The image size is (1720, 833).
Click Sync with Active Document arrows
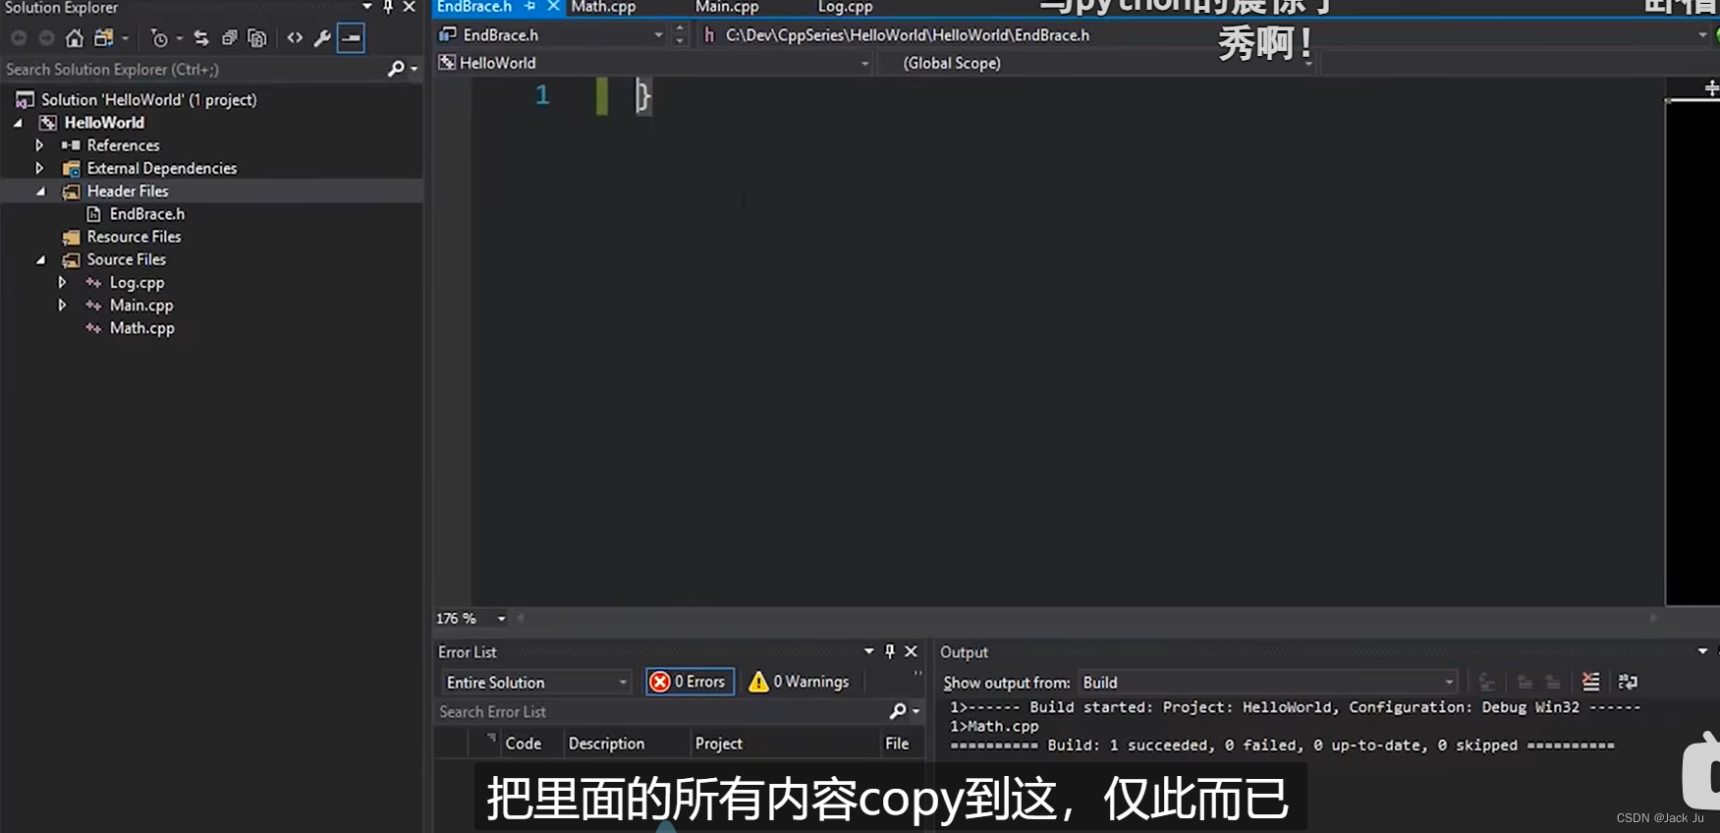pyautogui.click(x=201, y=38)
